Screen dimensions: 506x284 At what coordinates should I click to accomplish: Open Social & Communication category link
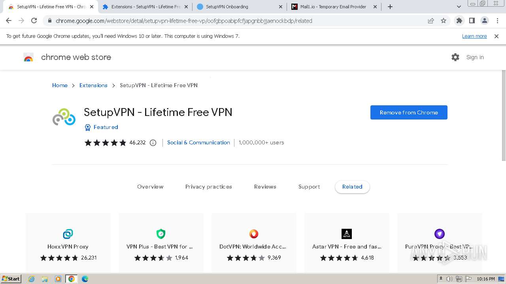tap(198, 143)
